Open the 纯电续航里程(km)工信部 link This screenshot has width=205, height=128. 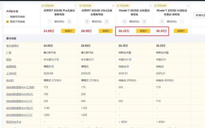[20, 87]
